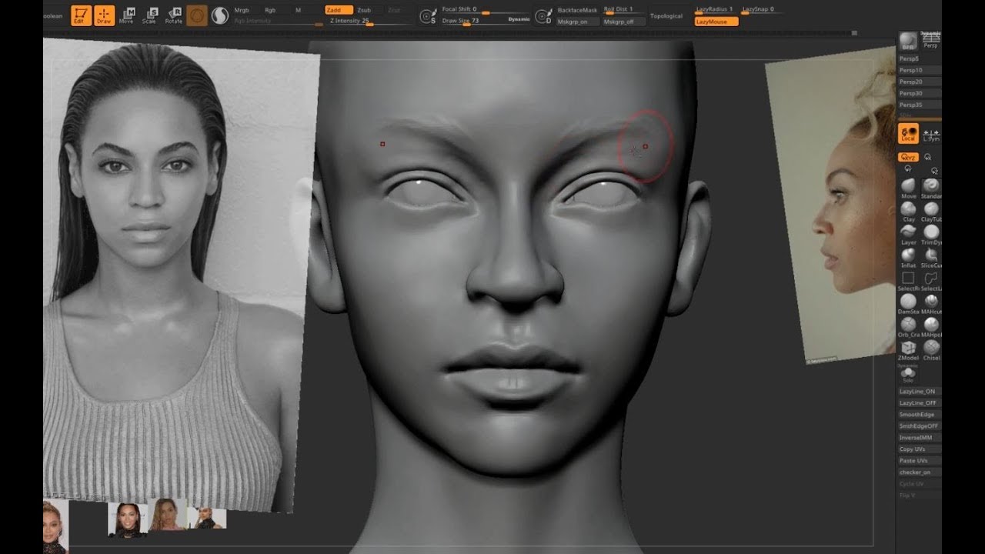The height and width of the screenshot is (554, 985).
Task: Select the Orb_Cracks brush
Action: pos(909,327)
